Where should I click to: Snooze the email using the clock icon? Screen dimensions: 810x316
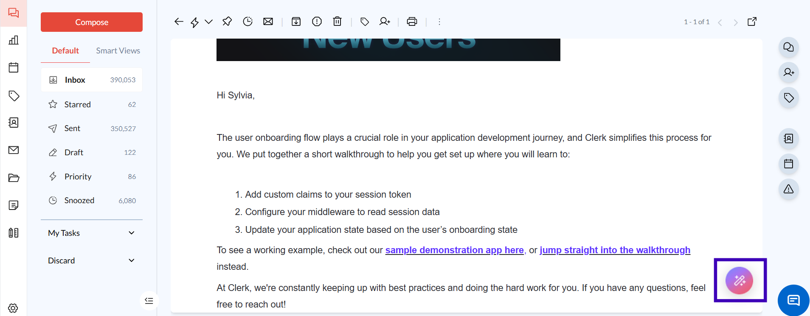(x=248, y=22)
